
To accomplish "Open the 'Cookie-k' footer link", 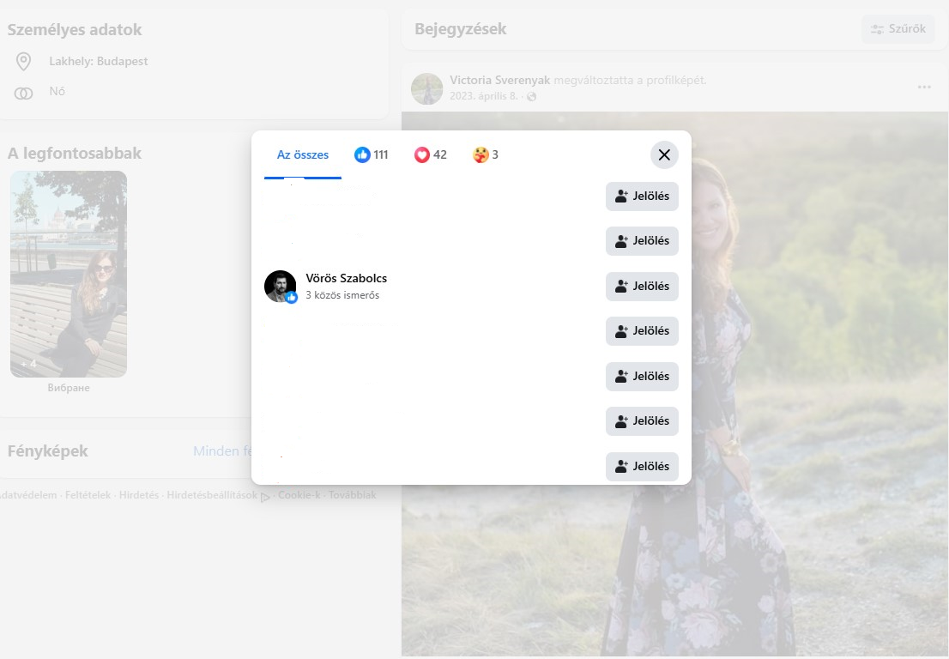I will [299, 495].
